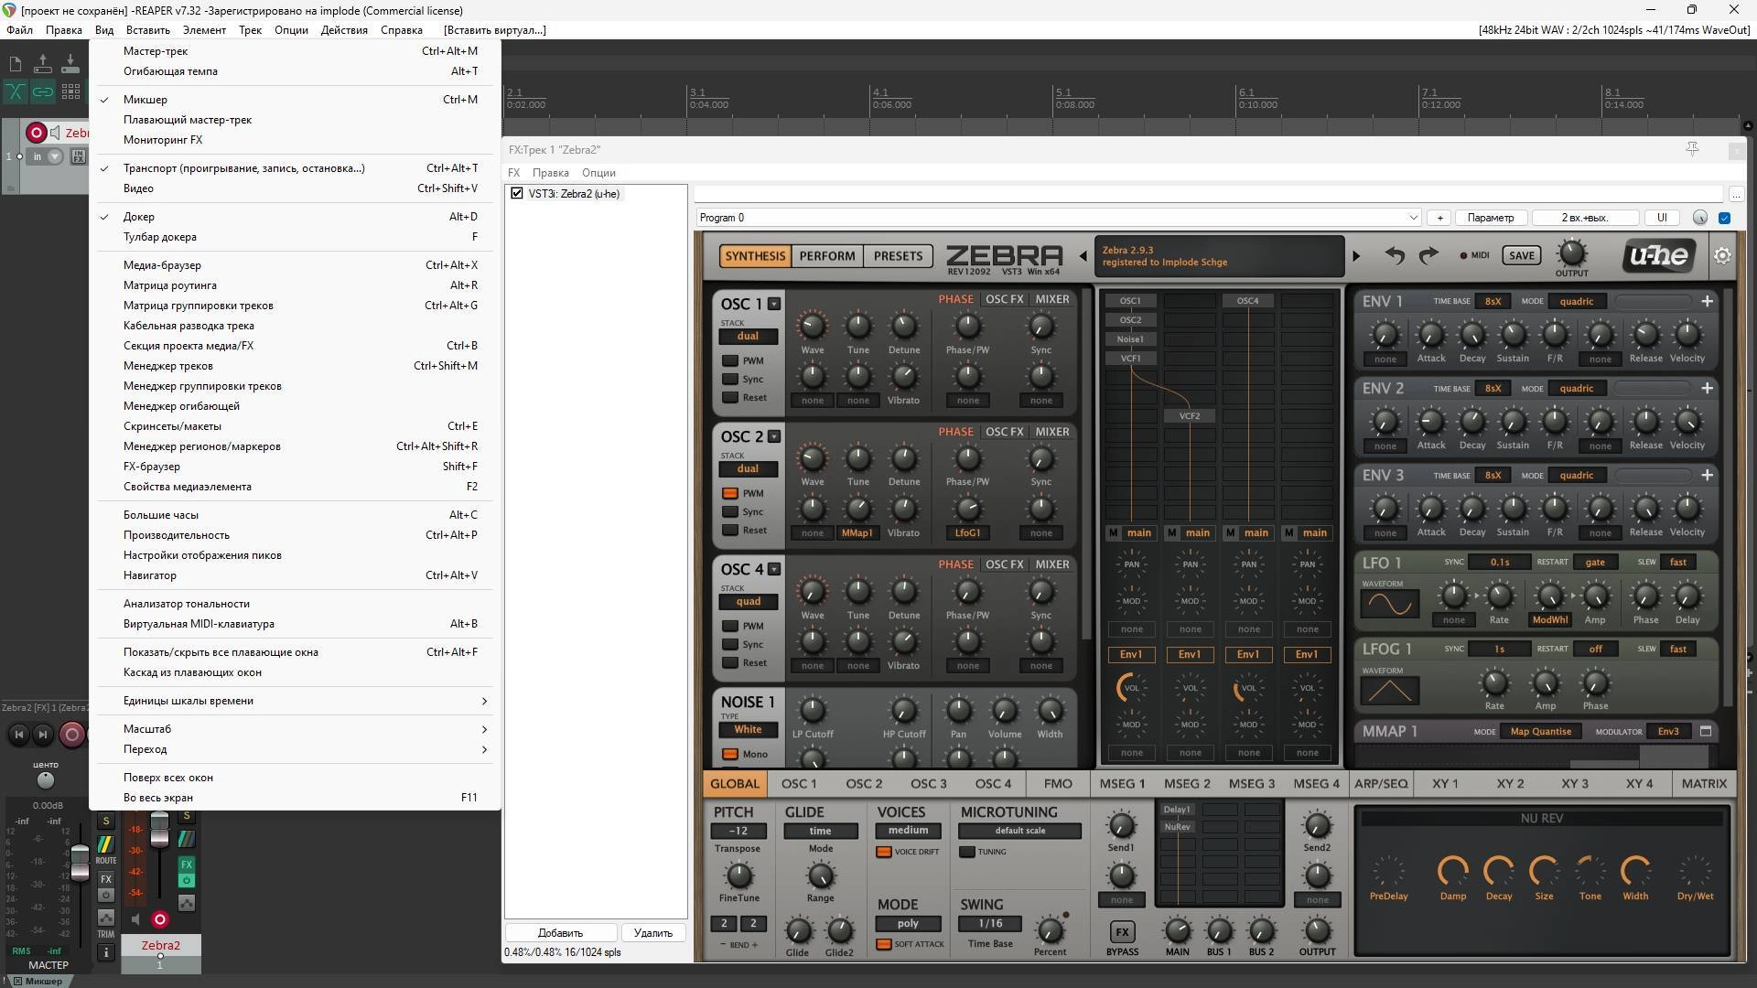Open the track input FX button
Viewport: 1757px width, 988px height.
pos(79,156)
